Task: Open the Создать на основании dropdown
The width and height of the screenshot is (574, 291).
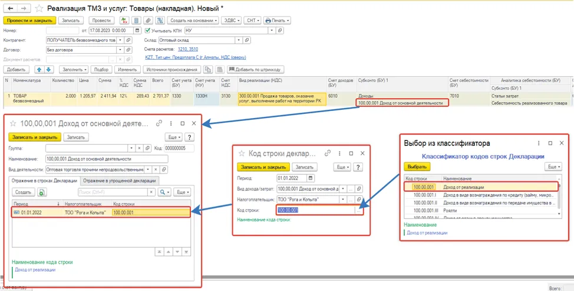Action: 194,21
